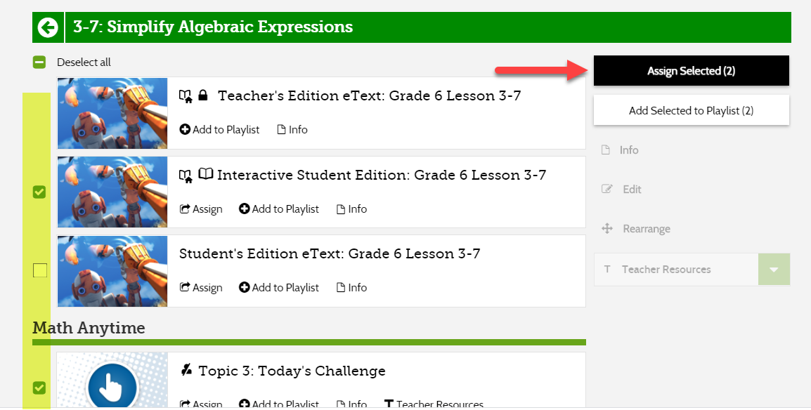Image resolution: width=811 pixels, height=410 pixels.
Task: Expand the Teacher Resources dropdown arrow
Action: pos(774,270)
